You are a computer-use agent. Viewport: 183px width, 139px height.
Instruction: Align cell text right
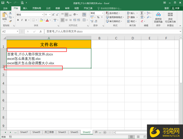pos(70,20)
